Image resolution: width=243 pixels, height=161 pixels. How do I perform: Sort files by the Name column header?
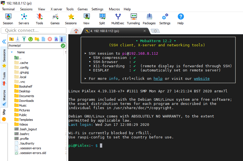pos(21,52)
